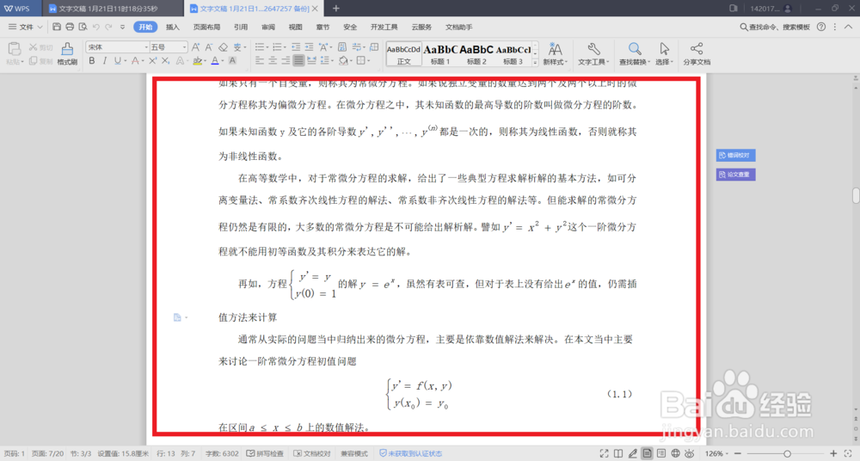
Task: Enable eye protection mode icon
Action: coord(690,453)
